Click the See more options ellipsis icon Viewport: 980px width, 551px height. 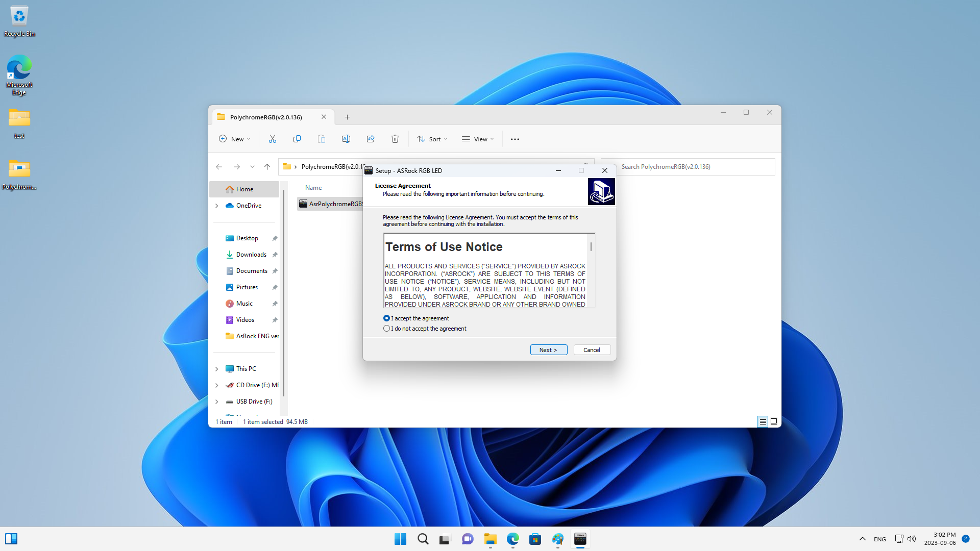[515, 139]
